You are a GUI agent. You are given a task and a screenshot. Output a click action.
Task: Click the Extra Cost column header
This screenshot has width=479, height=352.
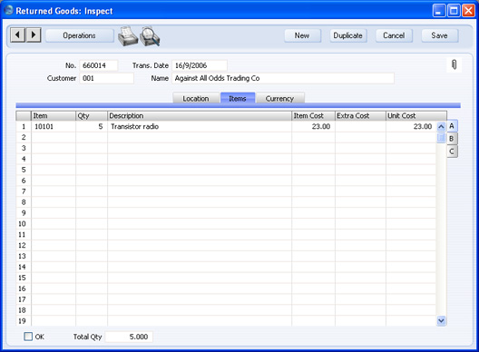[360, 116]
